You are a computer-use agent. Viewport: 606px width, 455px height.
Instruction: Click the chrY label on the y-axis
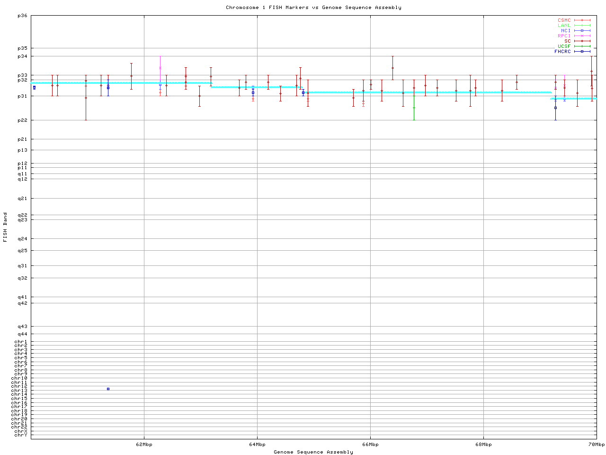point(21,435)
